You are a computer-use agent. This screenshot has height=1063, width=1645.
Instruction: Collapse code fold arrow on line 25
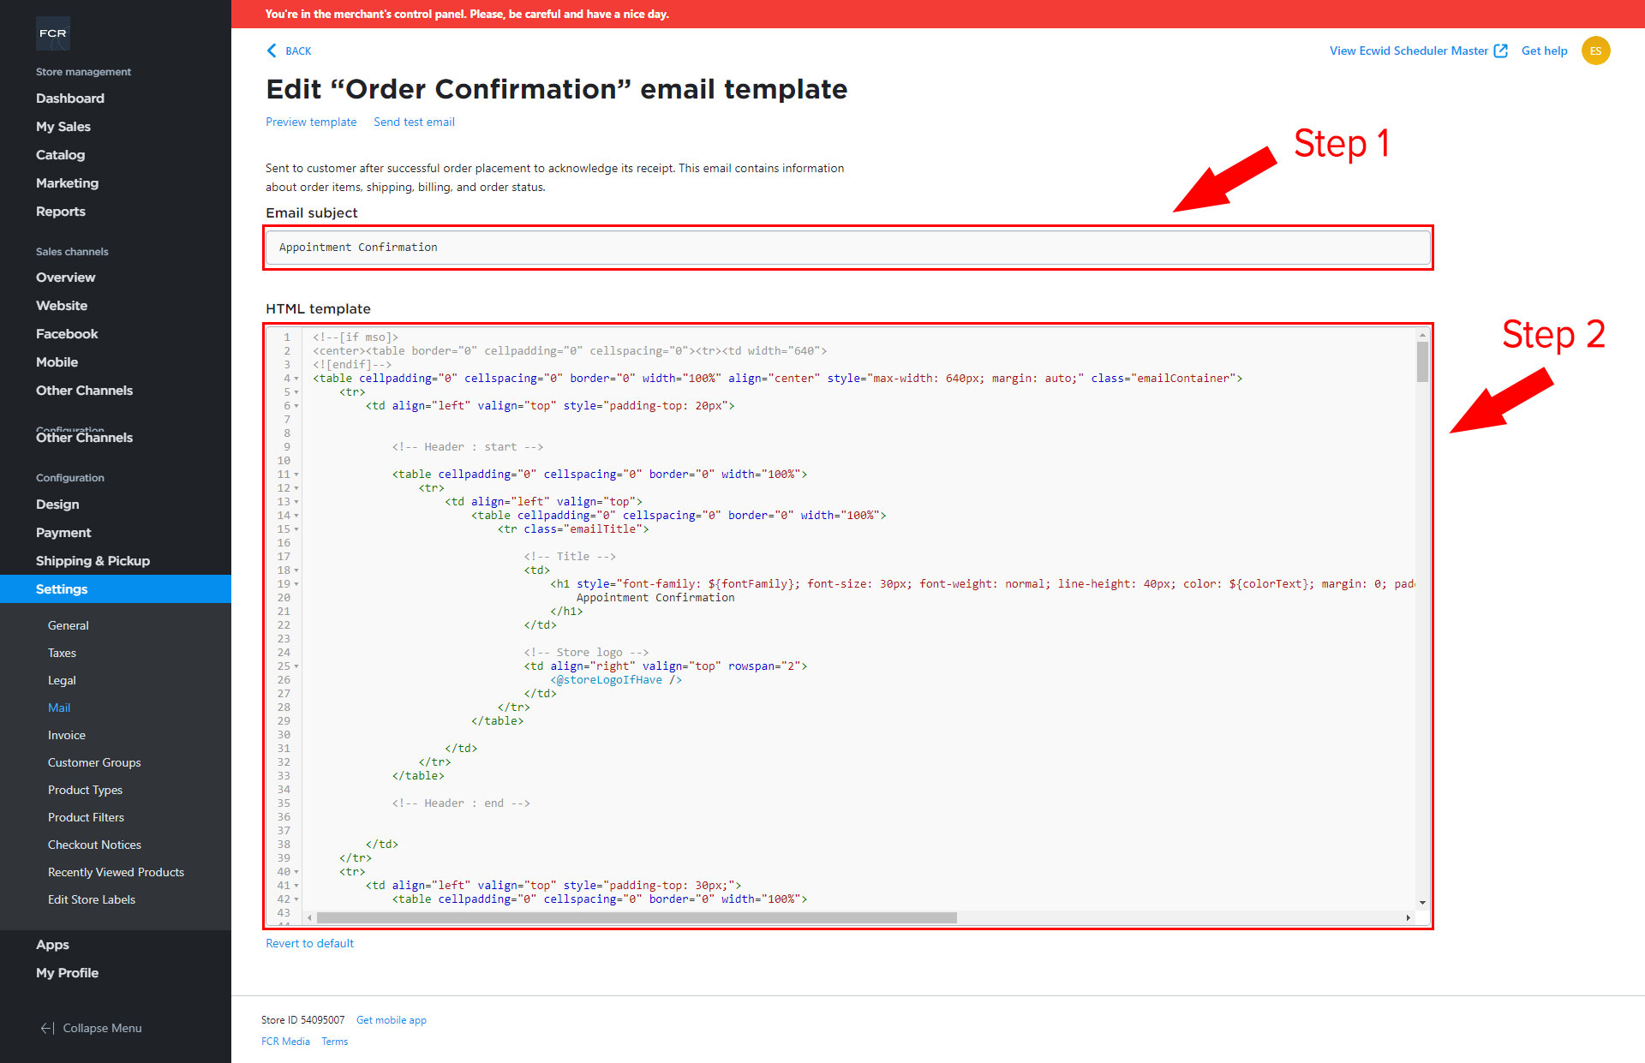pyautogui.click(x=296, y=666)
